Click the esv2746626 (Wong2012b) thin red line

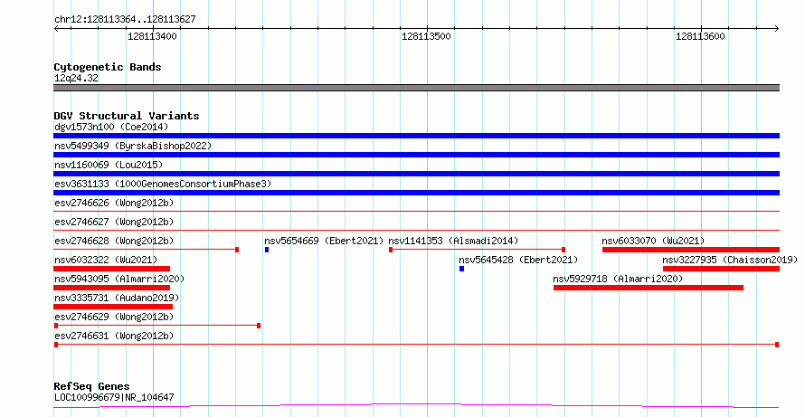pos(416,211)
